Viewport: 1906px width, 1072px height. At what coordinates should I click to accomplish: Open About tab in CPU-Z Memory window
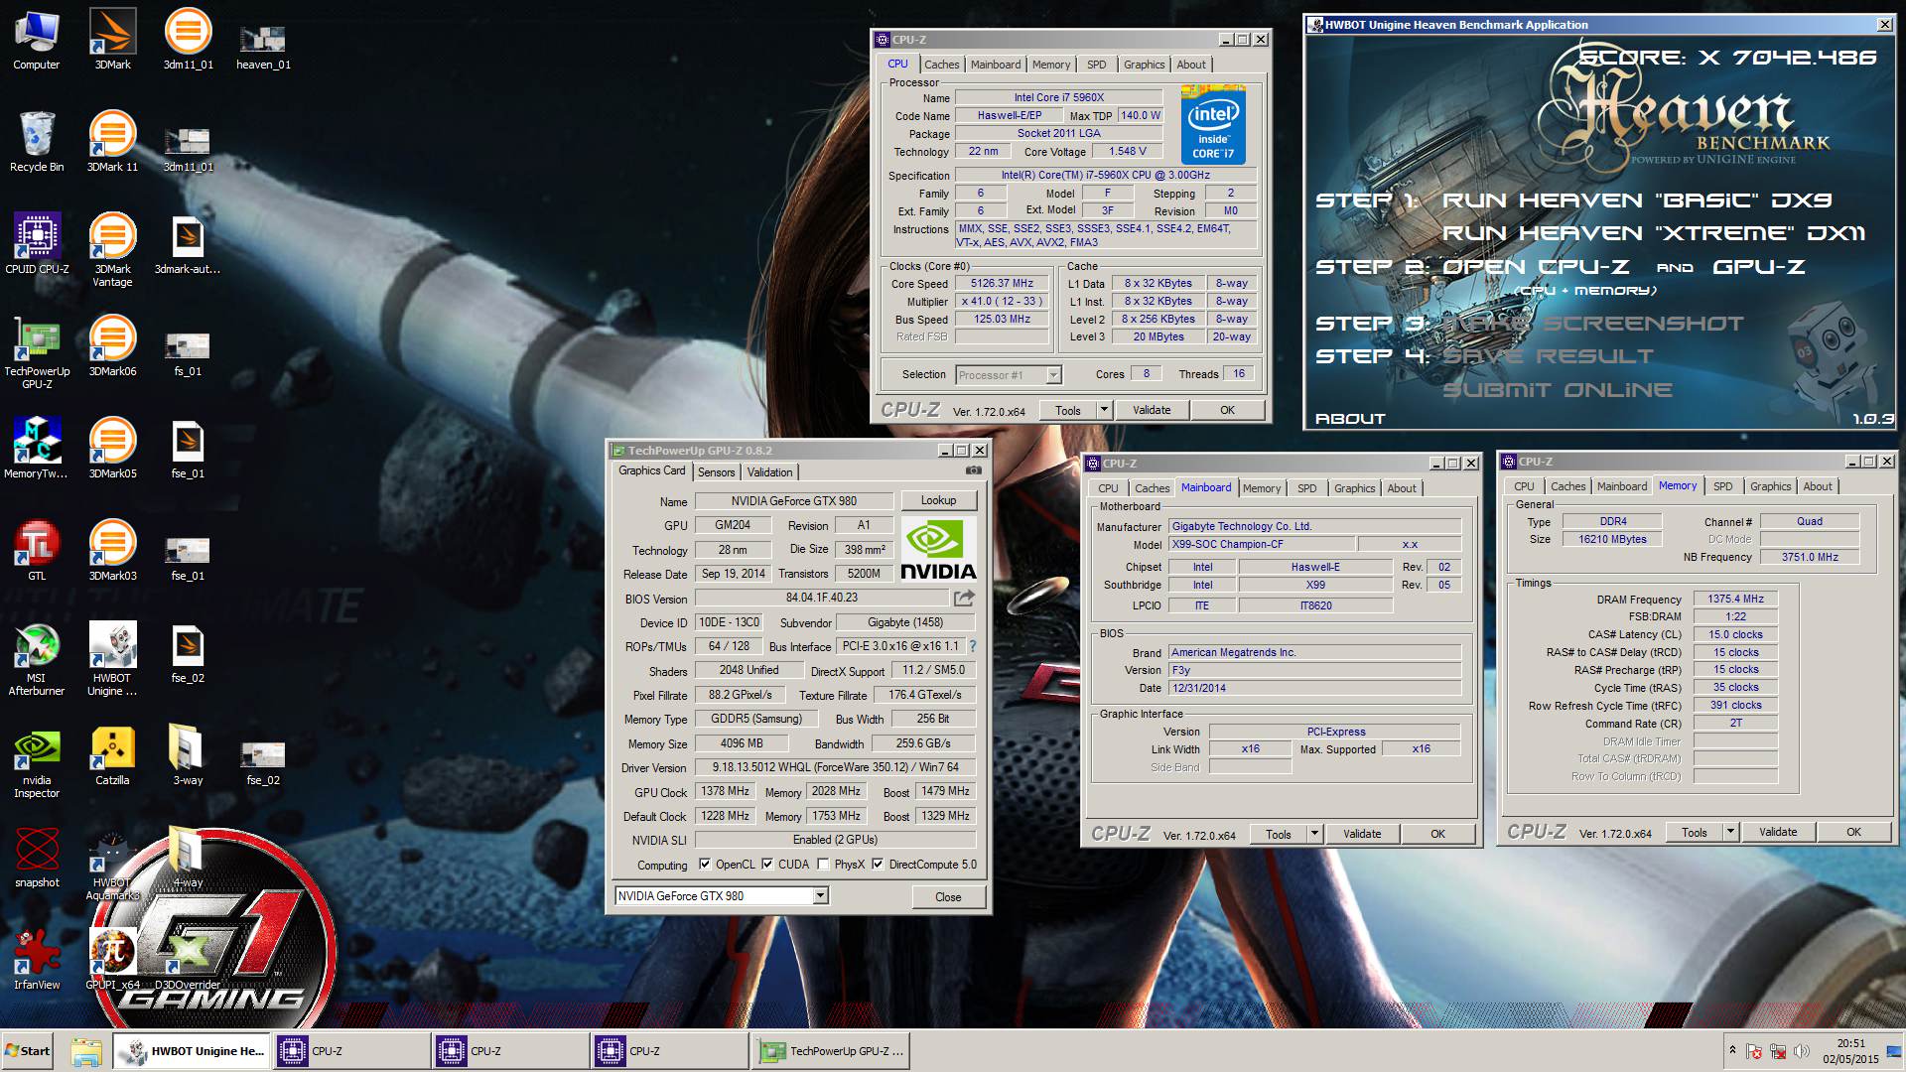1818,486
